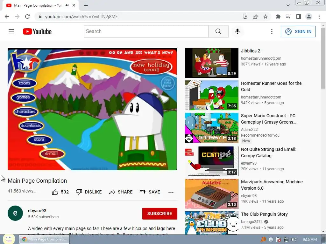Toggle Chrome side panel

coord(299,17)
